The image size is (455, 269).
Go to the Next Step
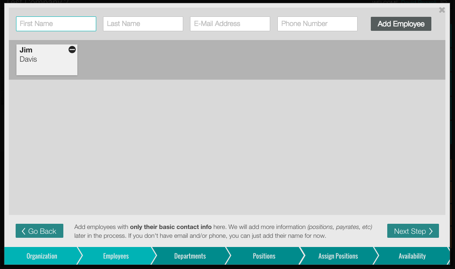click(x=413, y=231)
